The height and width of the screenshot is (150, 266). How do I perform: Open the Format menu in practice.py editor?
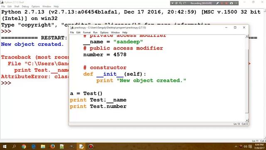coord(87,32)
